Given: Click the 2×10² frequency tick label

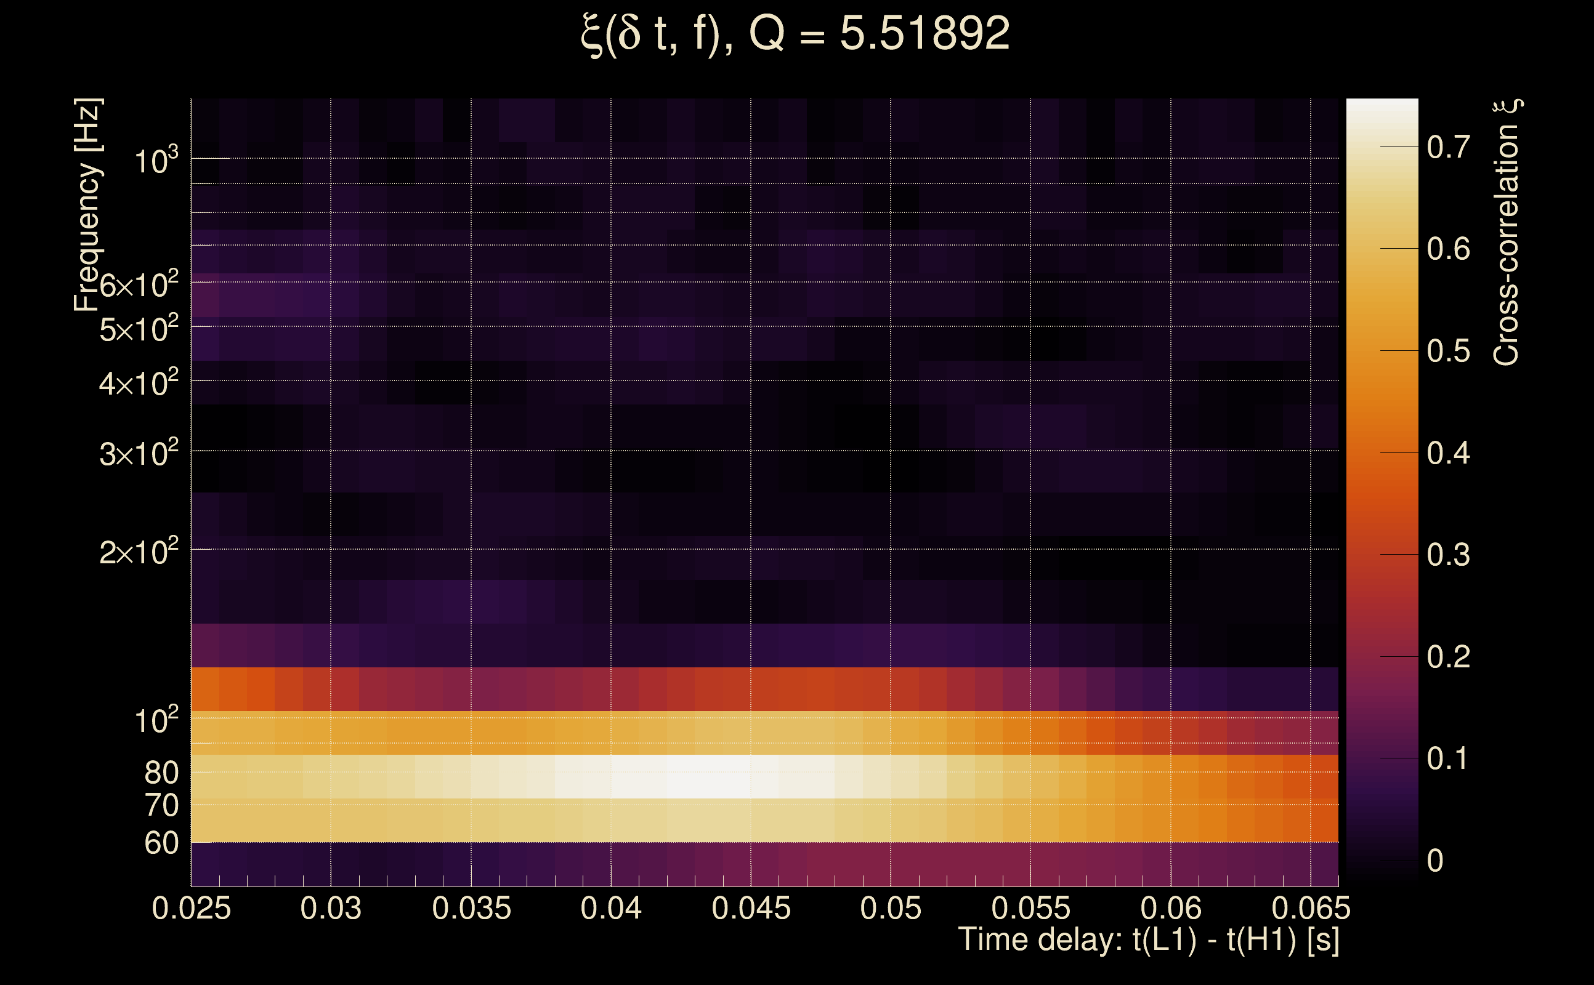Looking at the screenshot, I should click(x=139, y=552).
